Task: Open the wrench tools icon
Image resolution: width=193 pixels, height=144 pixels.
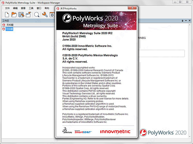Action: 45,15
